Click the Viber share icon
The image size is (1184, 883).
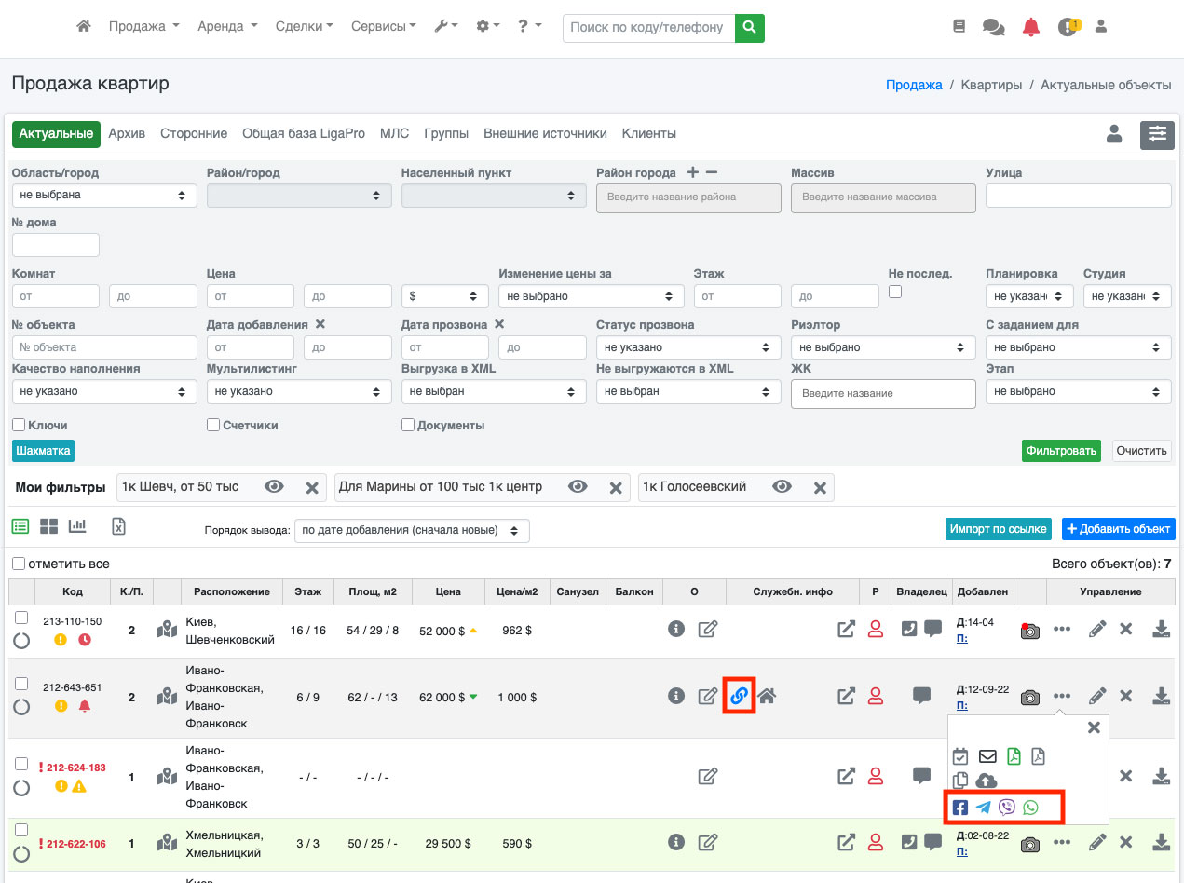pos(1006,808)
